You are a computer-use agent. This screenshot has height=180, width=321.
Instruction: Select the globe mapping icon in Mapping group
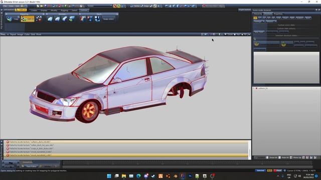pyautogui.click(x=9, y=19)
